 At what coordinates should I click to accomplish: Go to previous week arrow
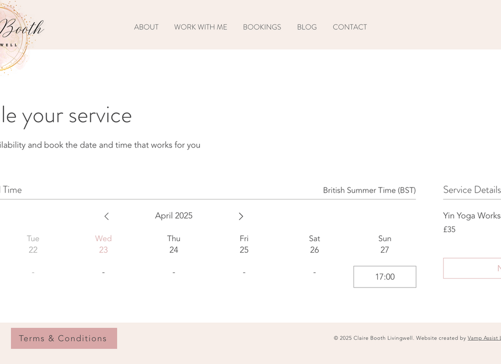106,216
